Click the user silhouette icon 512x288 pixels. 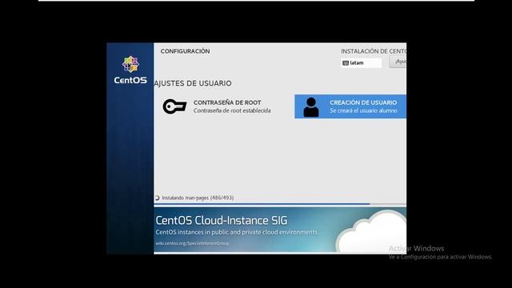[311, 107]
